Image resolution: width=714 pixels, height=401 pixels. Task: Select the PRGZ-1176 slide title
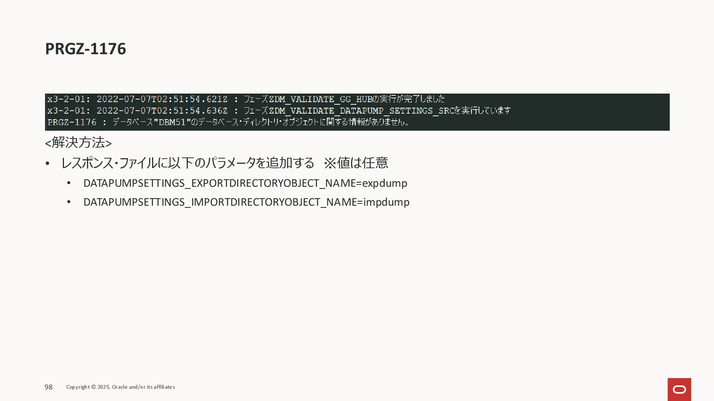point(86,49)
